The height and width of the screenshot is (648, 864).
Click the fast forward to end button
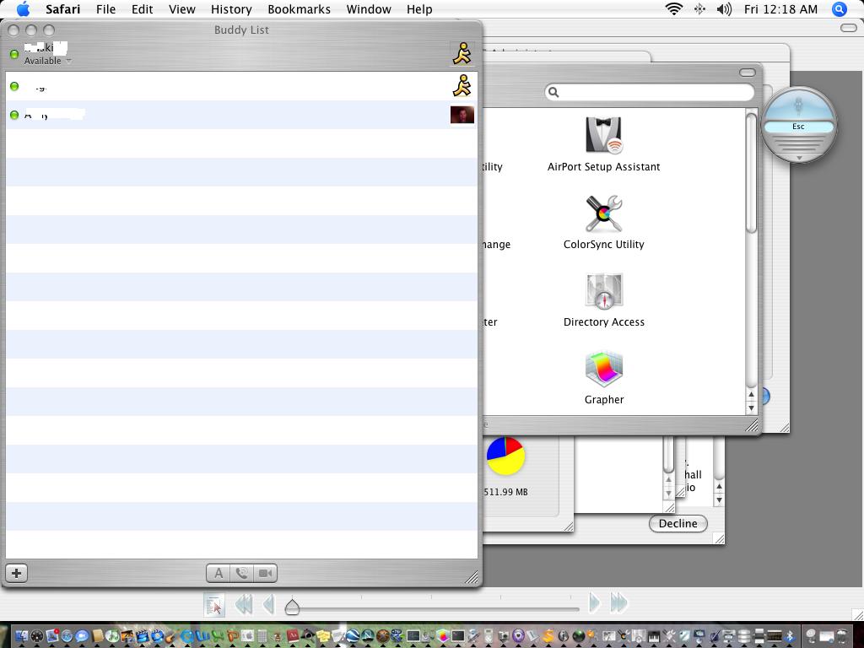619,603
